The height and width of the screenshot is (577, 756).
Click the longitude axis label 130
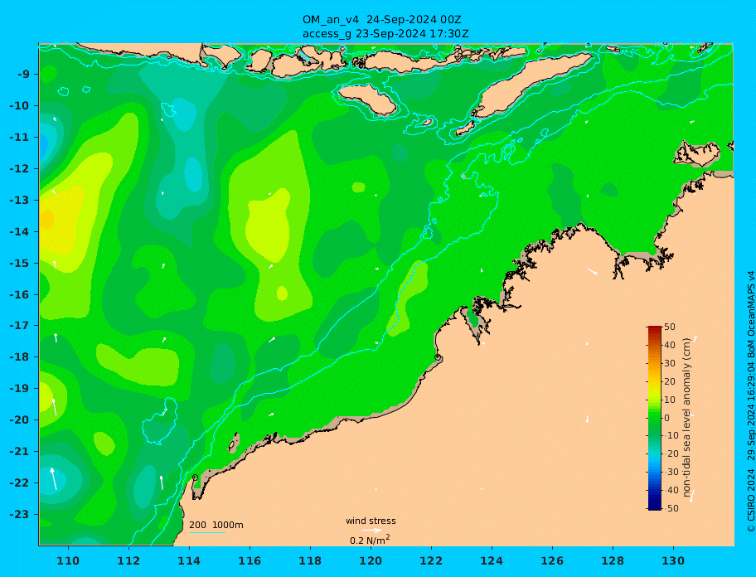coord(673,560)
